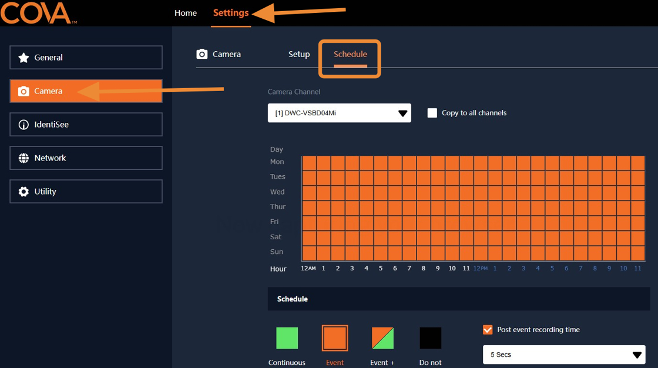
Task: Enable Copy to all channels checkbox
Action: 432,113
